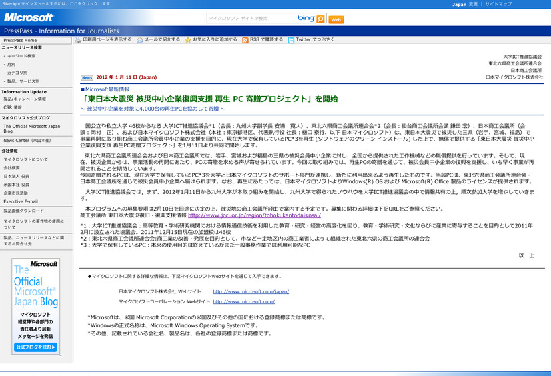551x376 pixels.
Task: Click the Japan 変更 region link
Action: point(464,4)
